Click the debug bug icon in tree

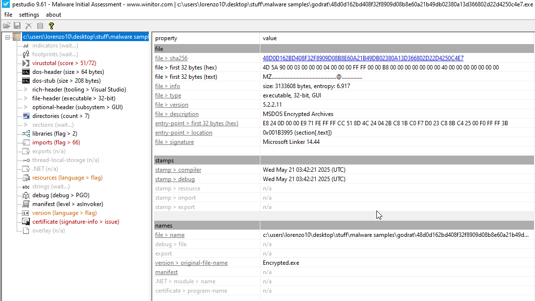click(x=26, y=196)
